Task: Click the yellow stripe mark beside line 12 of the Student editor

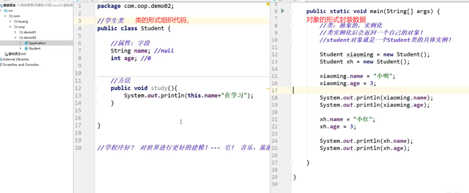Action: [x=268, y=89]
